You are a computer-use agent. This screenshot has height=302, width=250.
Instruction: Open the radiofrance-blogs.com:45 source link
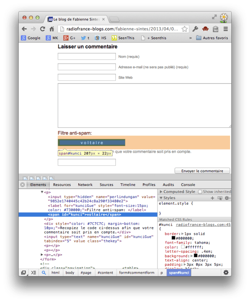click(x=203, y=225)
